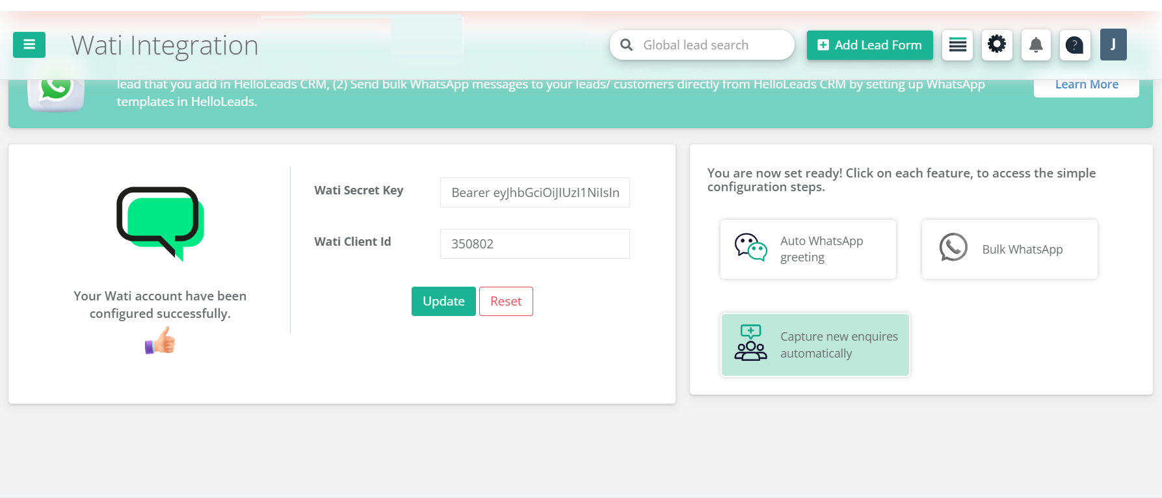Screen dimensions: 1162x498
Task: Open the help question mark icon
Action: (1075, 45)
